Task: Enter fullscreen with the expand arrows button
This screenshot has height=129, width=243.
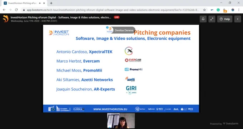Action: 212,19
